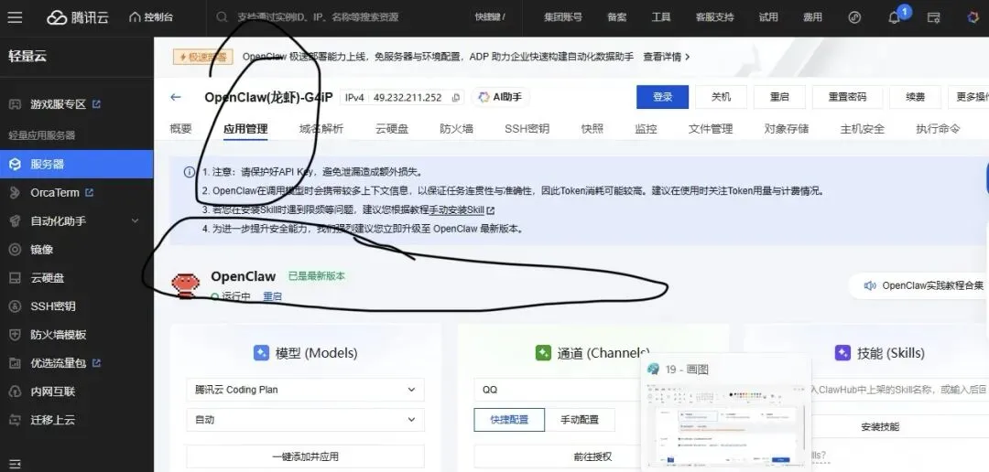Click 查看详情 in the top banner
This screenshot has height=472, width=989.
pyautogui.click(x=666, y=57)
